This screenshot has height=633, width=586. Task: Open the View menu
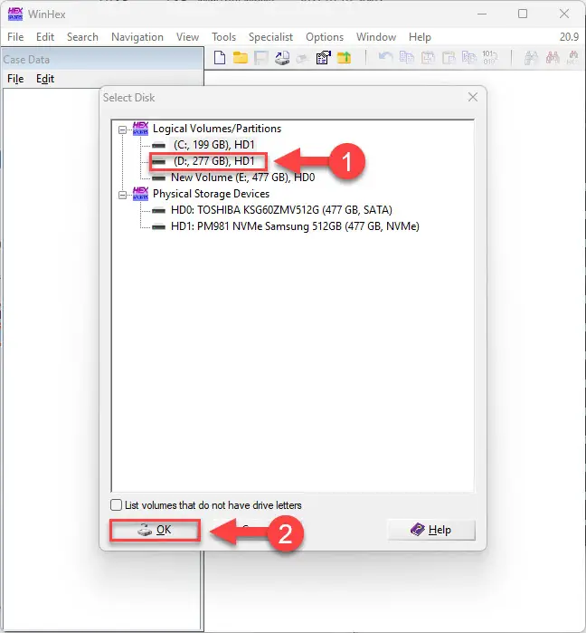[188, 37]
